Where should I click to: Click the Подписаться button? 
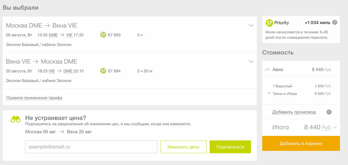[x=230, y=147]
